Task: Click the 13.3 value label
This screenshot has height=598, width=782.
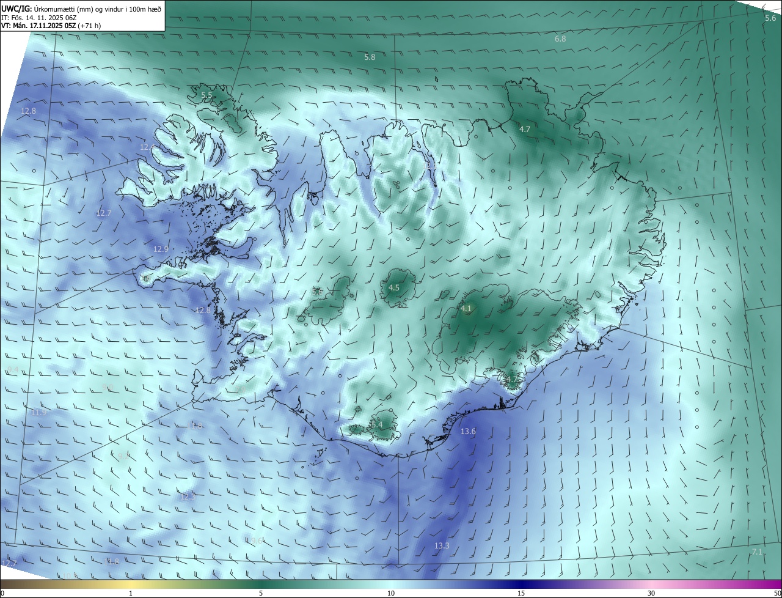Action: tap(442, 546)
